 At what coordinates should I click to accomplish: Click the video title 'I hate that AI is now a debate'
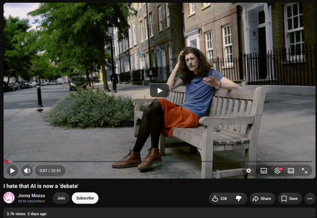(x=41, y=186)
